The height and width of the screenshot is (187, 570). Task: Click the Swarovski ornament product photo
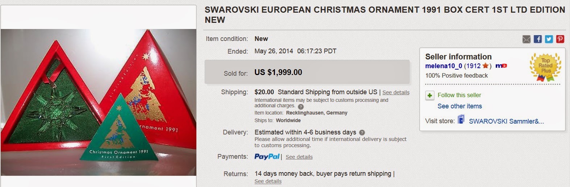99,102
